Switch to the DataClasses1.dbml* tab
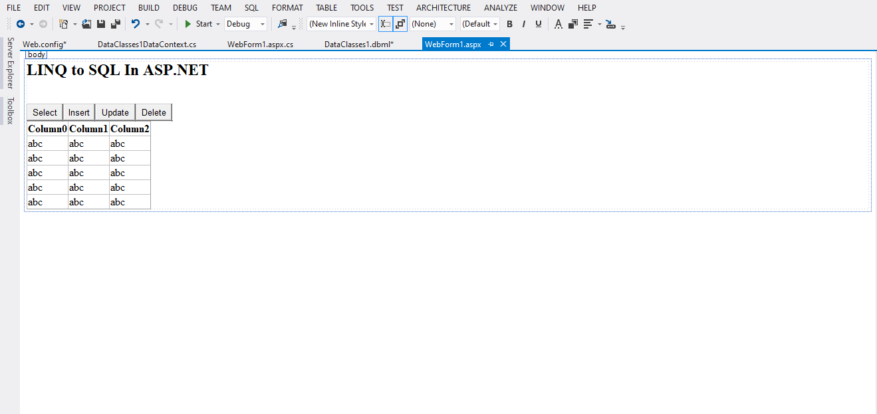 click(x=359, y=45)
